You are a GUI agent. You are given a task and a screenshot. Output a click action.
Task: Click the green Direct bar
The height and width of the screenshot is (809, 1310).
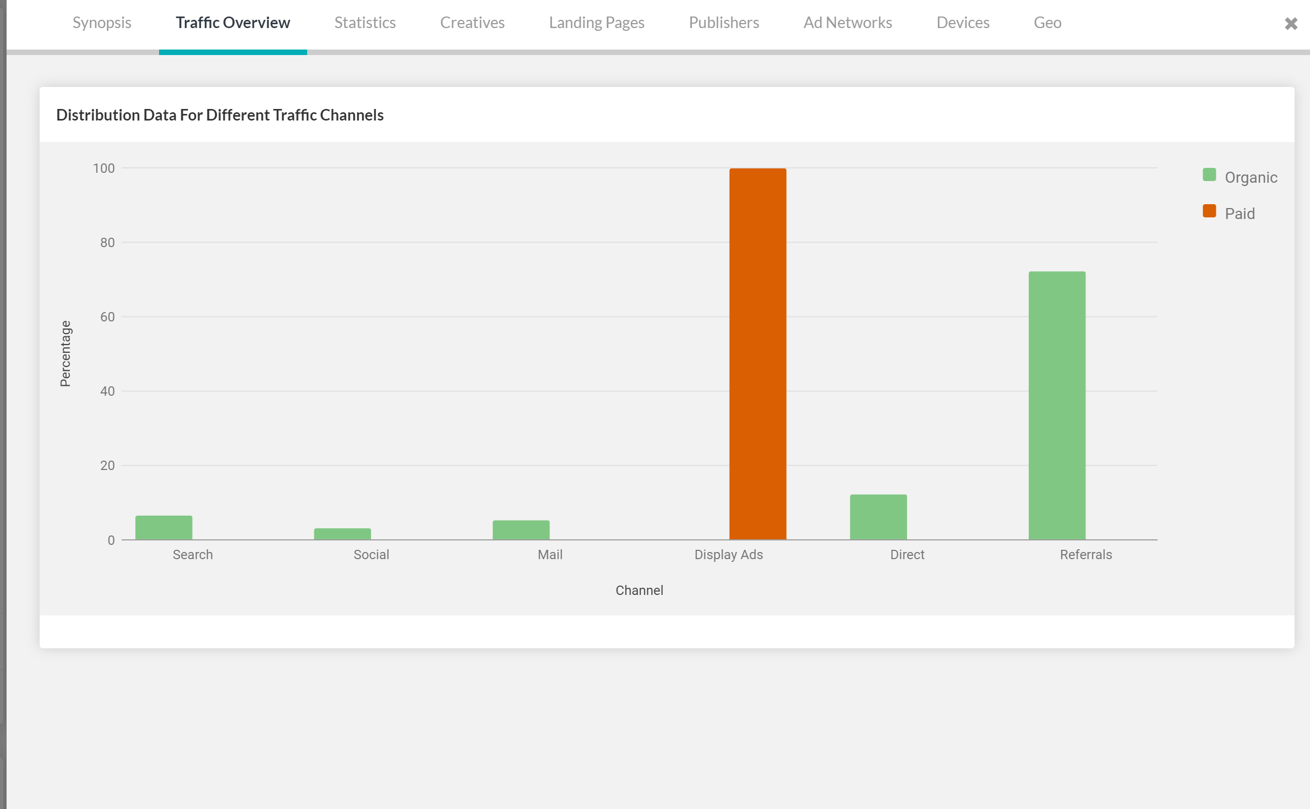(x=878, y=517)
